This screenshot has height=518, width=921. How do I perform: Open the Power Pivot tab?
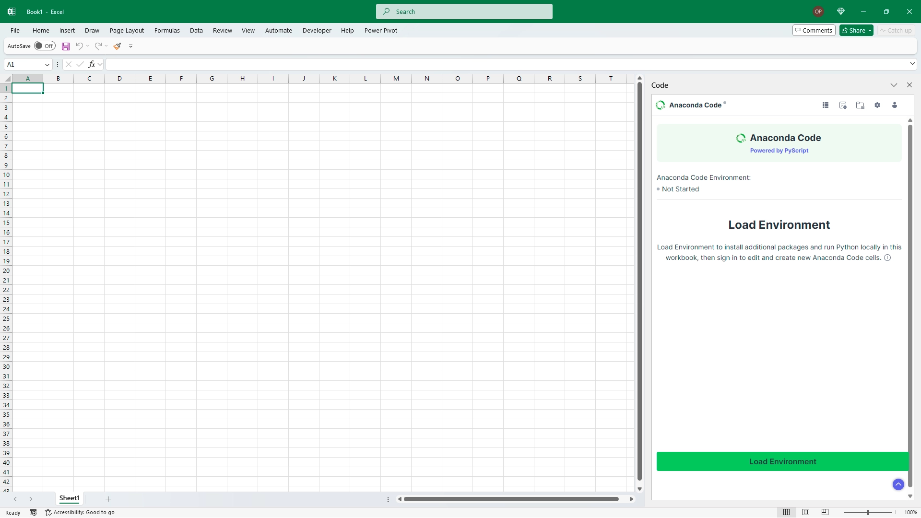[380, 30]
